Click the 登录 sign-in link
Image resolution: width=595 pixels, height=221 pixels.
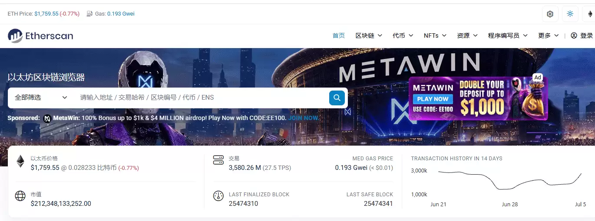tap(582, 36)
